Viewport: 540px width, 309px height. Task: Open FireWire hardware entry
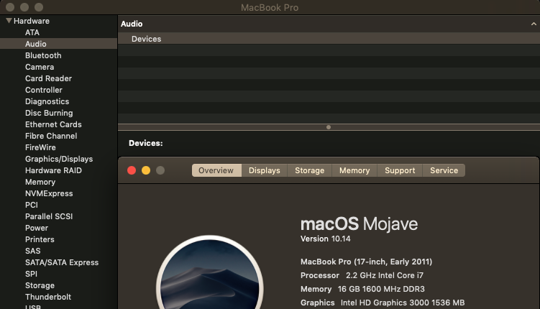coord(40,147)
